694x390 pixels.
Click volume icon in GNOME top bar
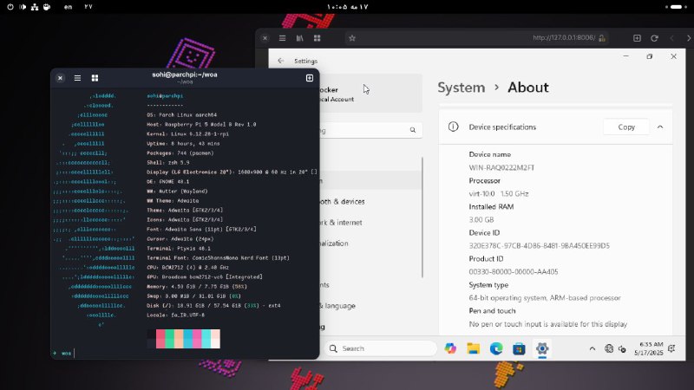23,7
